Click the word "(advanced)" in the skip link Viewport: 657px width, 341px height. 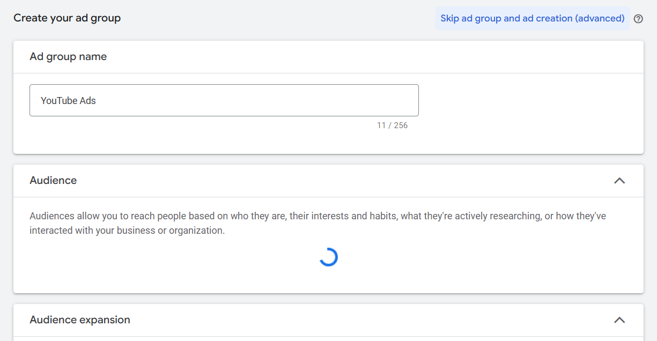click(600, 18)
